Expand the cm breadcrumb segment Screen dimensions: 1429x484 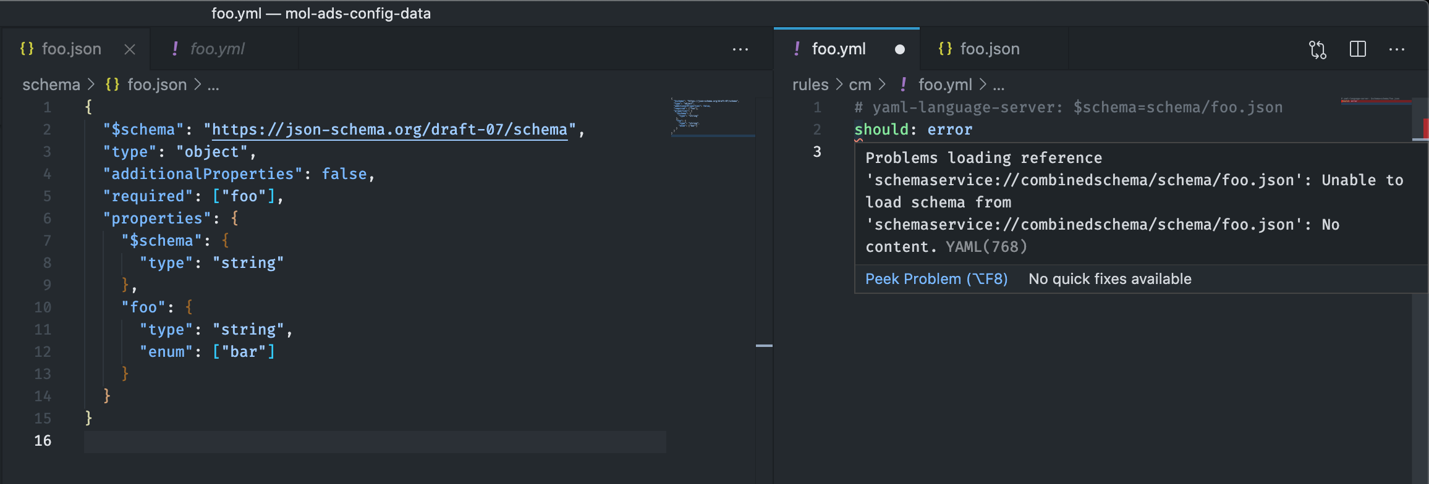coord(860,85)
